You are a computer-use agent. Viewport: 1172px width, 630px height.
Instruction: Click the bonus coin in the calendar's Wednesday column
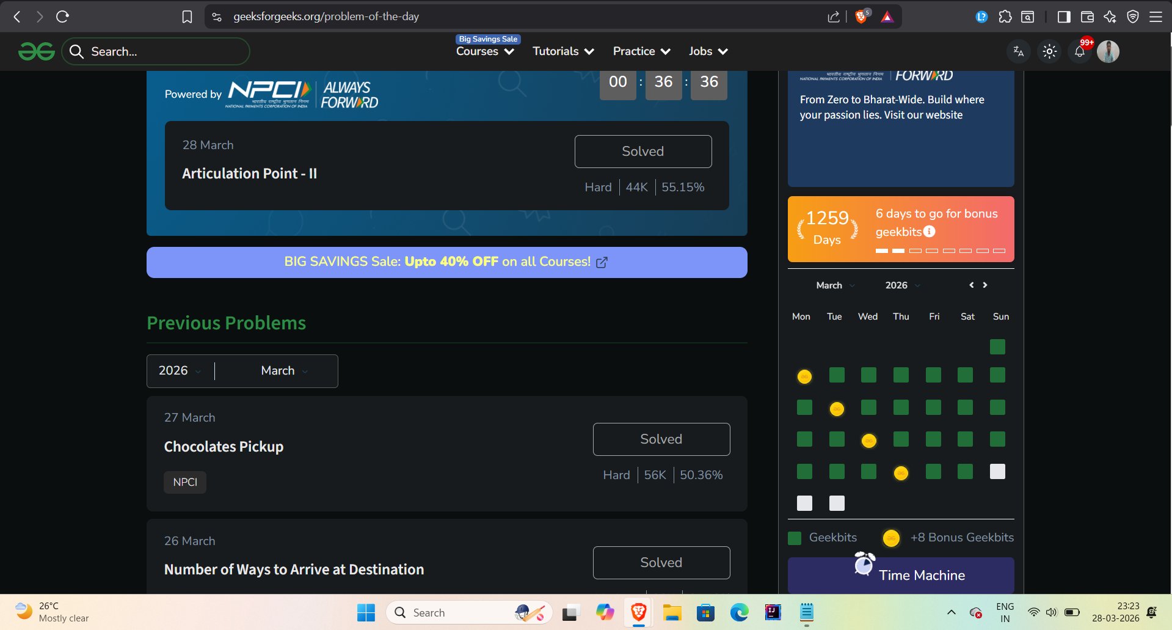(x=869, y=441)
